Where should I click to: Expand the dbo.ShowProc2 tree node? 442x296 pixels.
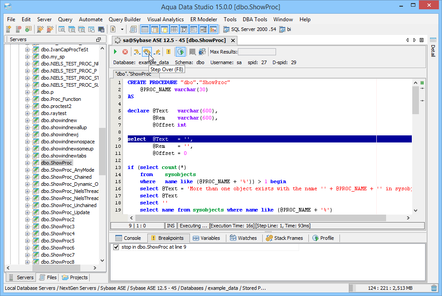(28, 219)
